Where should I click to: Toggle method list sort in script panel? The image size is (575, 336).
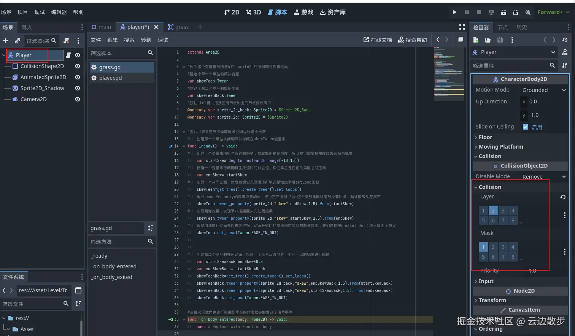click(151, 228)
